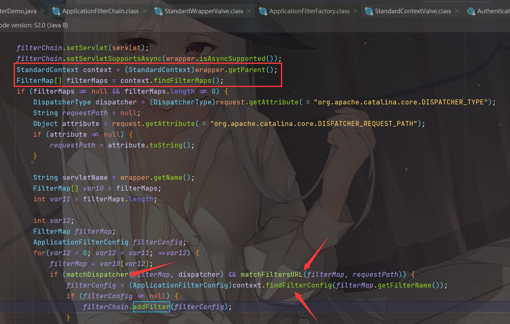Click the class file icon on ApplicationFilterFactory tab
The height and width of the screenshot is (324, 510).
coord(263,11)
